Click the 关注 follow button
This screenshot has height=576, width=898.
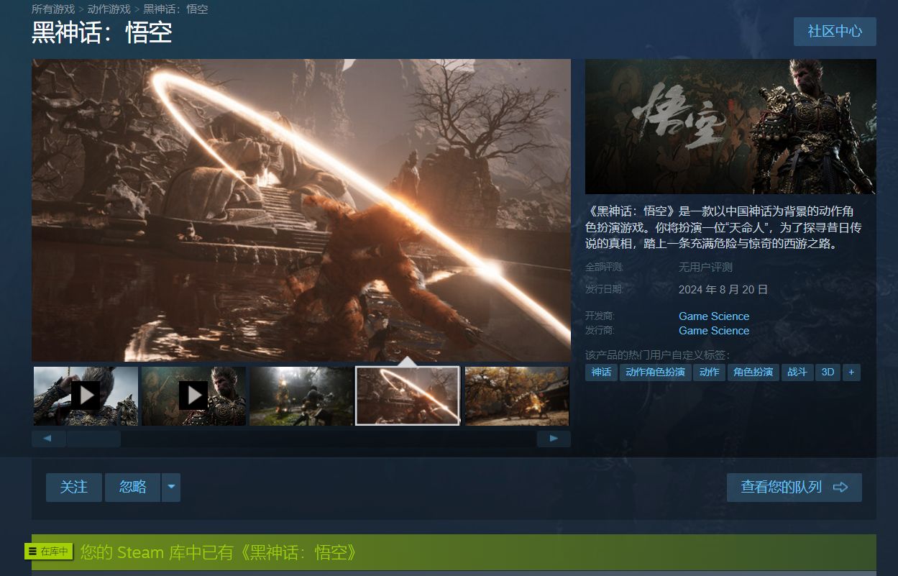(74, 488)
